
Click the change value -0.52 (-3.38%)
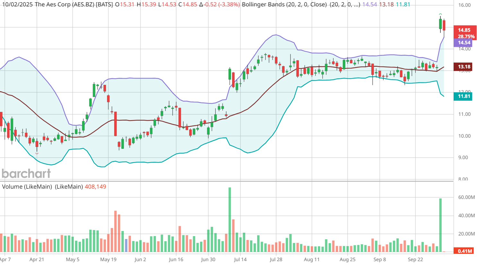[x=222, y=4]
